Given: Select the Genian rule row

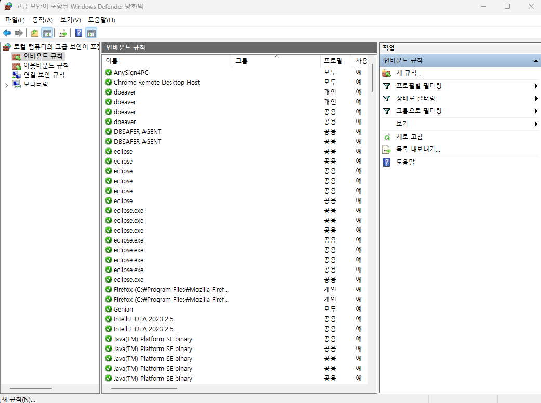Looking at the screenshot, I should tap(235, 309).
